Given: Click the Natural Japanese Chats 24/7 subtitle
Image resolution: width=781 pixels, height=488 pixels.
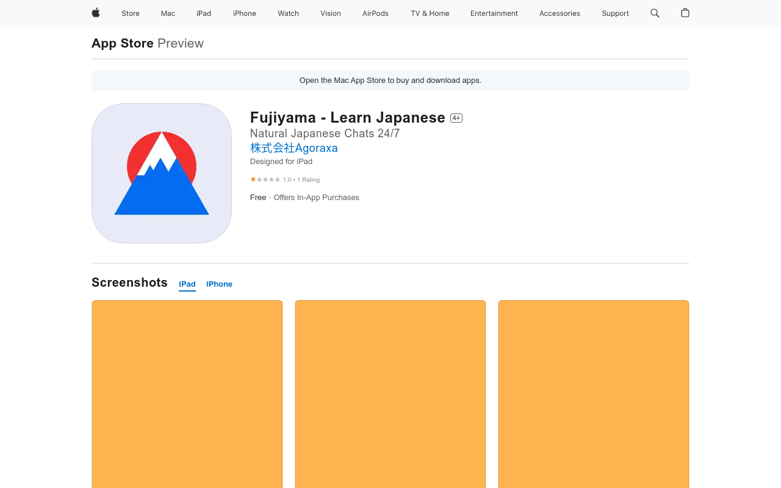Looking at the screenshot, I should click(x=325, y=134).
